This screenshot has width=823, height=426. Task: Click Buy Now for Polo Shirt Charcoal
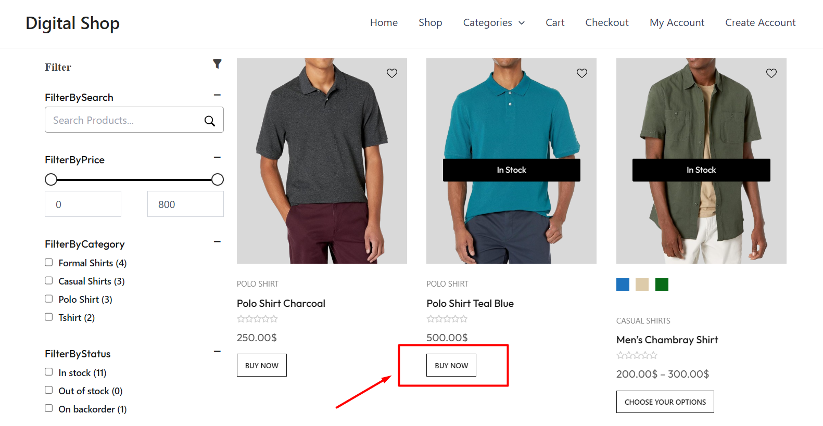(x=261, y=365)
